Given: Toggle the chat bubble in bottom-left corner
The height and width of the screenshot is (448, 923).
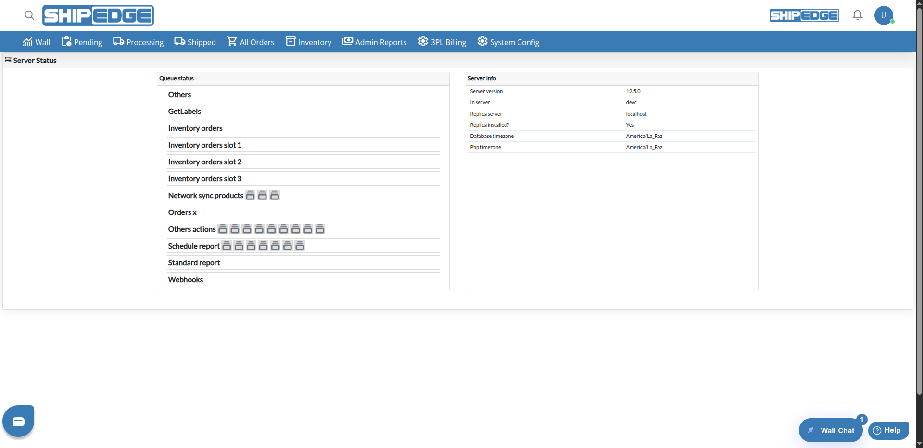Looking at the screenshot, I should [18, 421].
